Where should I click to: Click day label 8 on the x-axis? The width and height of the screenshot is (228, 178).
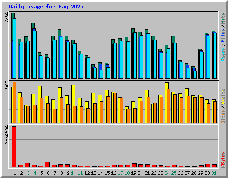point(61,173)
